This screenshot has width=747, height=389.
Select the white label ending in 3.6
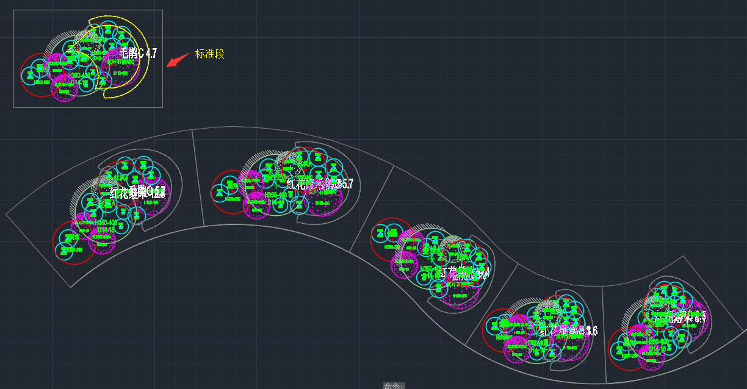pyautogui.click(x=568, y=331)
